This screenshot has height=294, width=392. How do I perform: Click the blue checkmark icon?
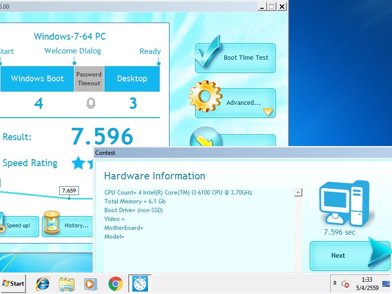pyautogui.click(x=206, y=51)
